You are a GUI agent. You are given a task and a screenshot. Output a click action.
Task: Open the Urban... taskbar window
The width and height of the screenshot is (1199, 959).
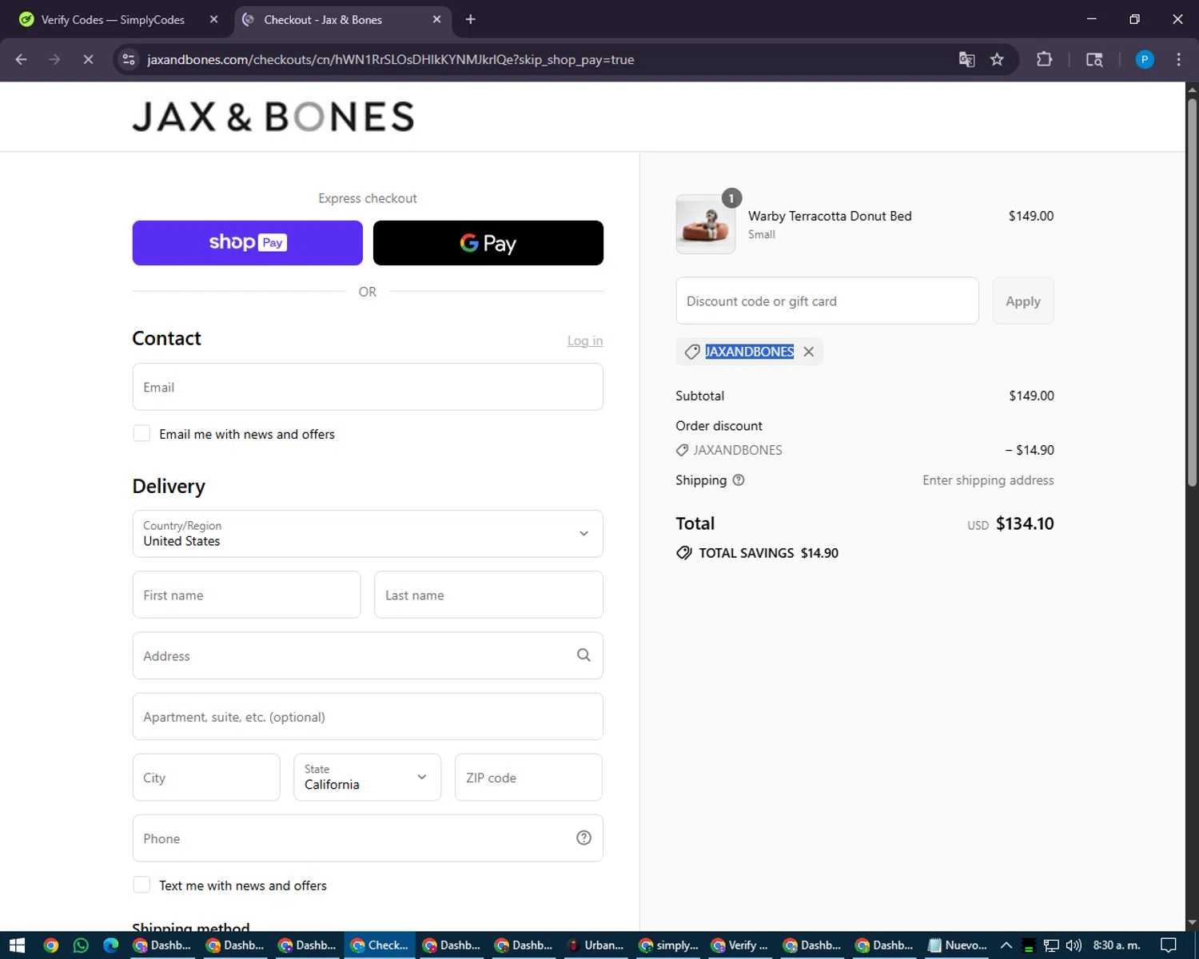pyautogui.click(x=596, y=945)
